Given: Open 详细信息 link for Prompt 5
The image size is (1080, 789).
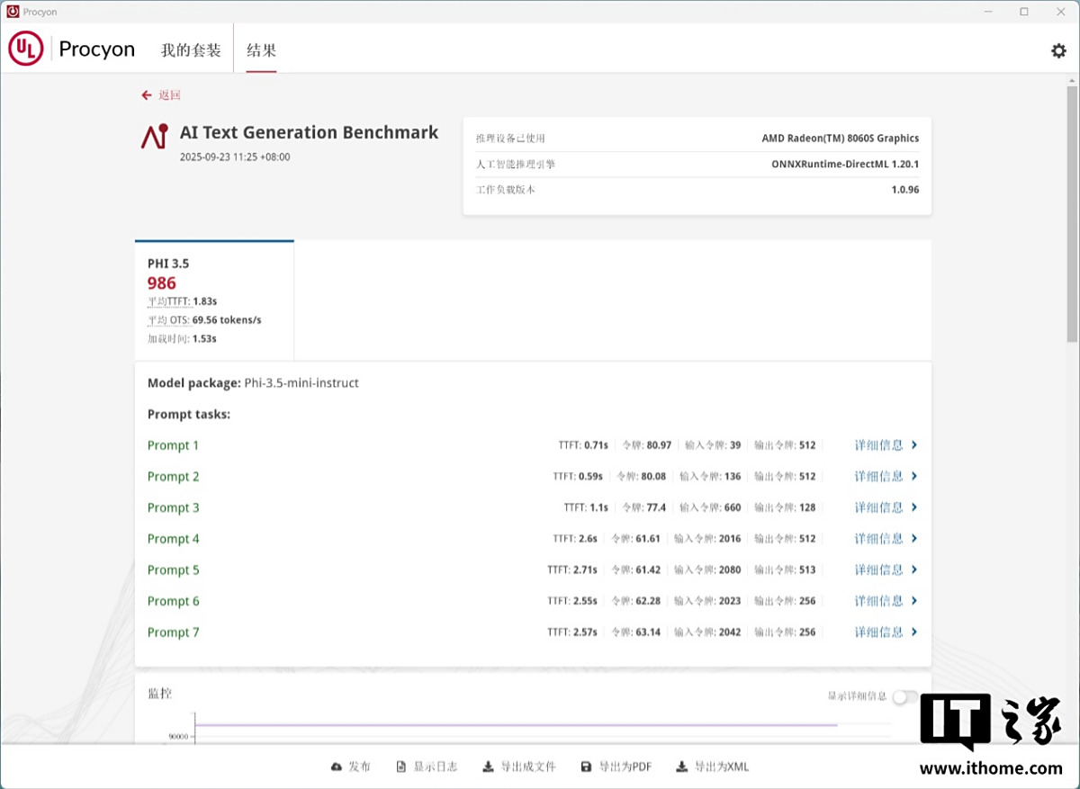Looking at the screenshot, I should 878,570.
